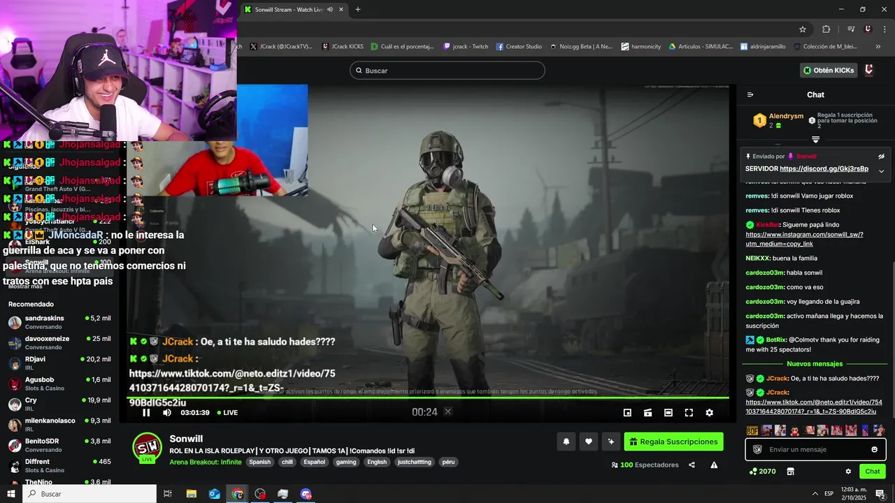The height and width of the screenshot is (503, 895).
Task: Report stream via warning triangle icon
Action: [x=714, y=465]
